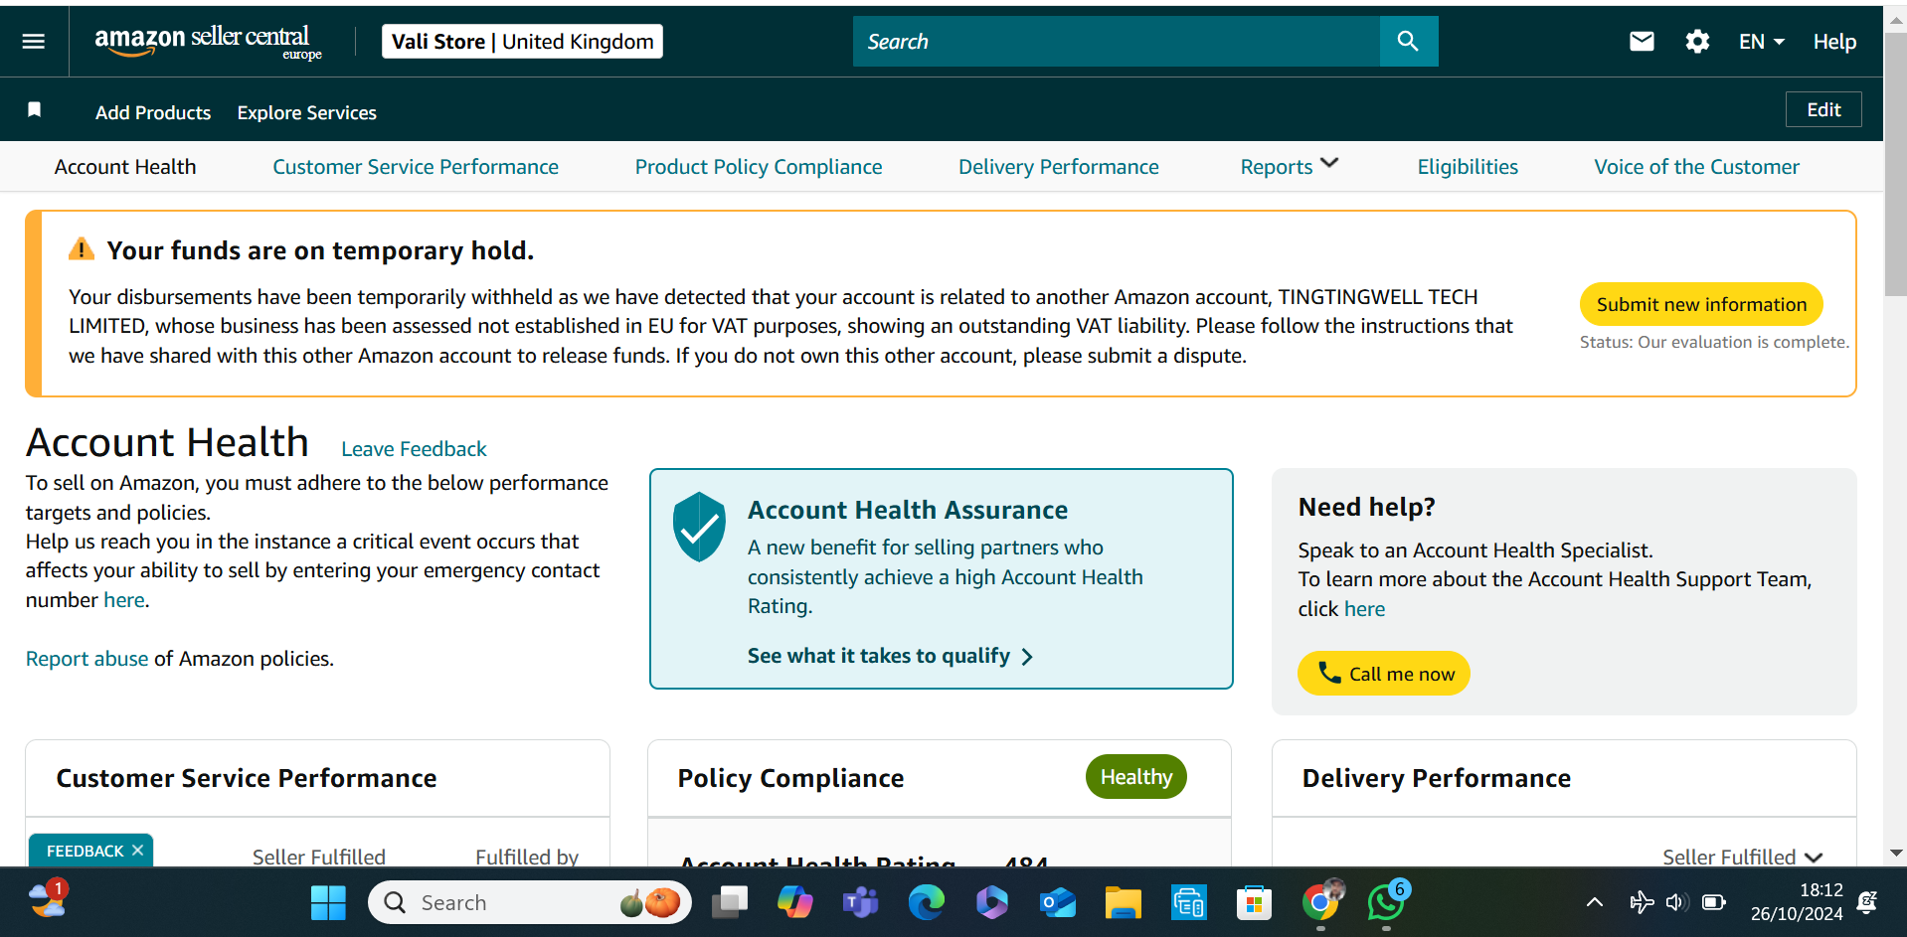Click the Amazon Seller Central logo
Viewport: 1907px width, 937px height.
[x=208, y=42]
